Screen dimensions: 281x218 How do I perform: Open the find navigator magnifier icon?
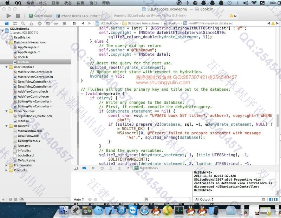click(23, 23)
